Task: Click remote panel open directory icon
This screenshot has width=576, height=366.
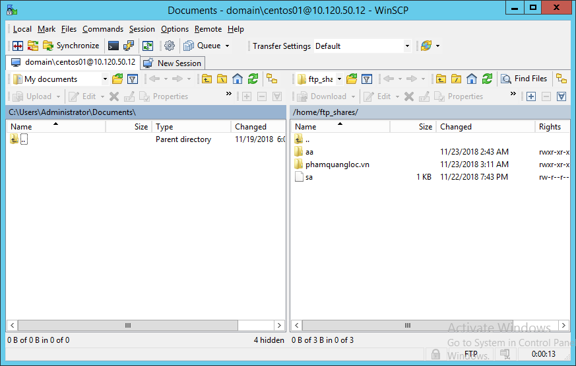Action: point(352,79)
